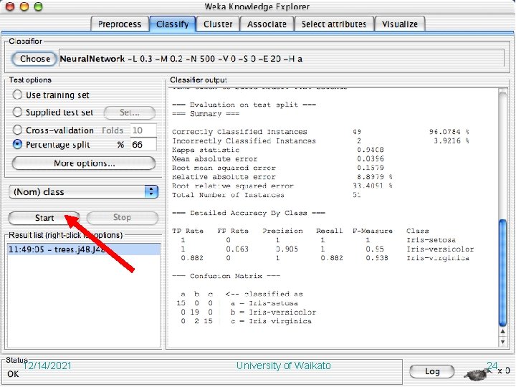Open the More options dialog
Screen dimensions: 516x387
84,163
